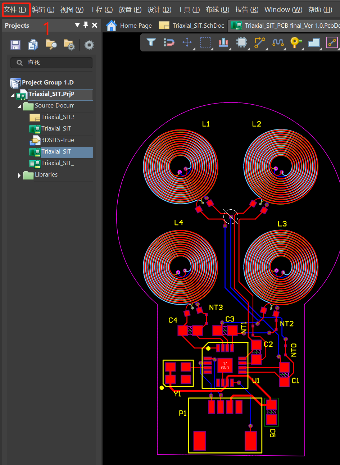Click the schematic icon on Triaxial_SIT.SchDoc tab

164,26
